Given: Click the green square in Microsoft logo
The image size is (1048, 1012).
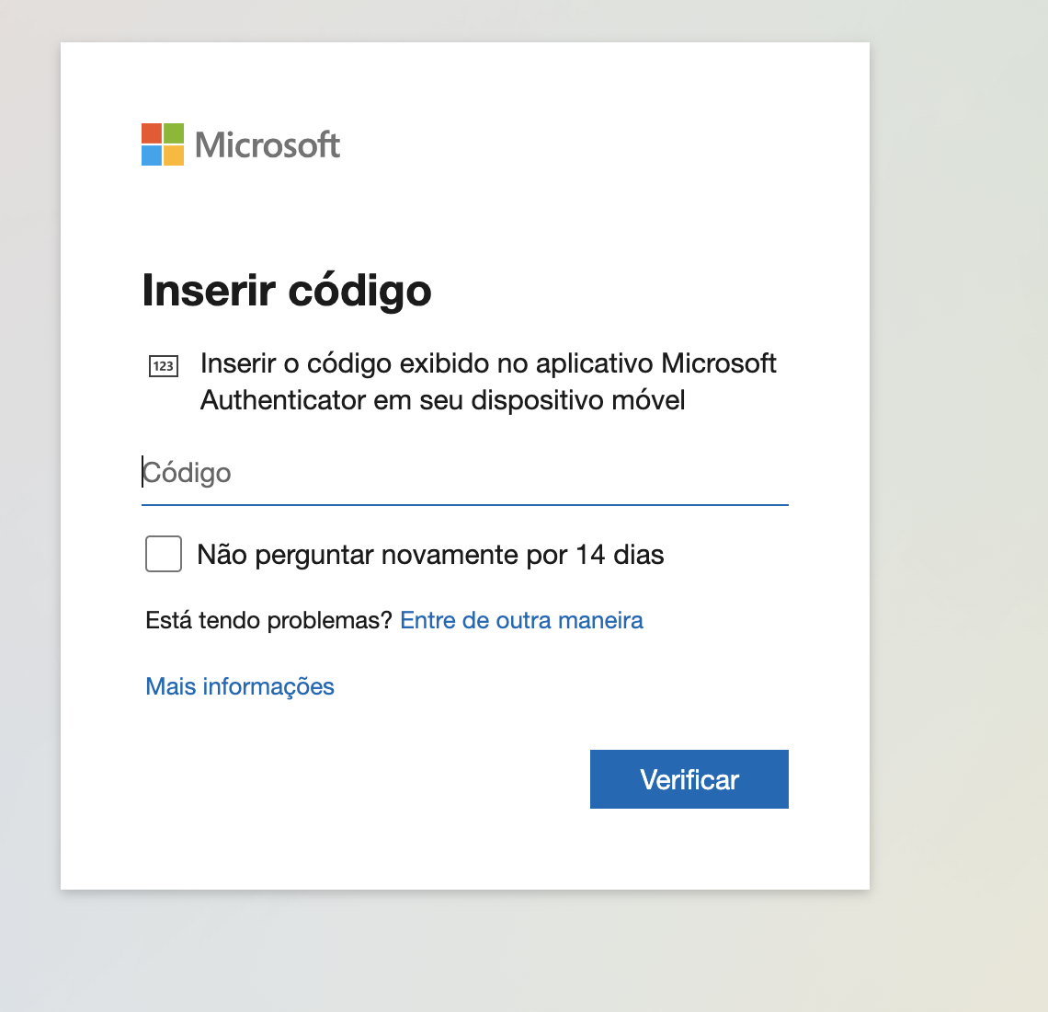Looking at the screenshot, I should coord(174,133).
